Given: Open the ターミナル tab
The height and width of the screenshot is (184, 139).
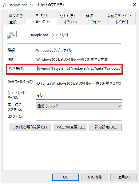Looking at the screenshot, I should (42, 16).
